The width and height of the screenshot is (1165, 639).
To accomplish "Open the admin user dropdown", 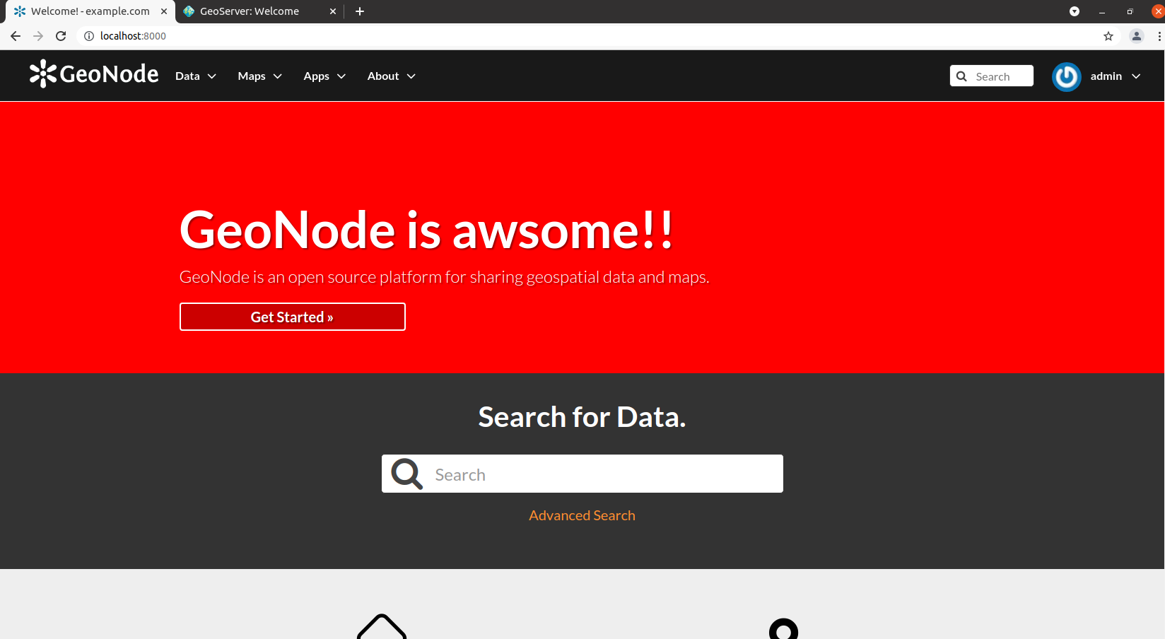I will (1116, 76).
